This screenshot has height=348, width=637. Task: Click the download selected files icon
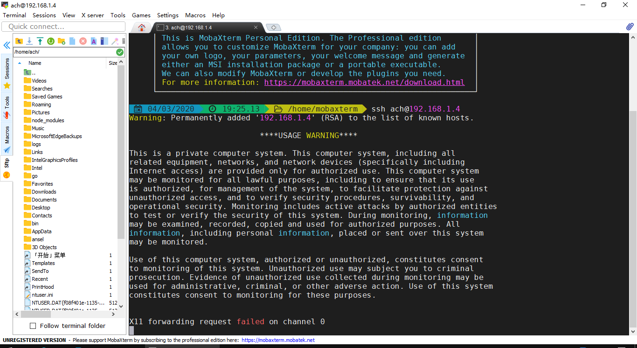[29, 41]
